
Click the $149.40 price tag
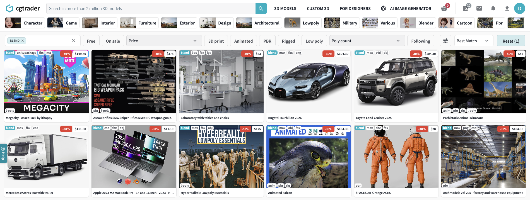click(x=80, y=54)
